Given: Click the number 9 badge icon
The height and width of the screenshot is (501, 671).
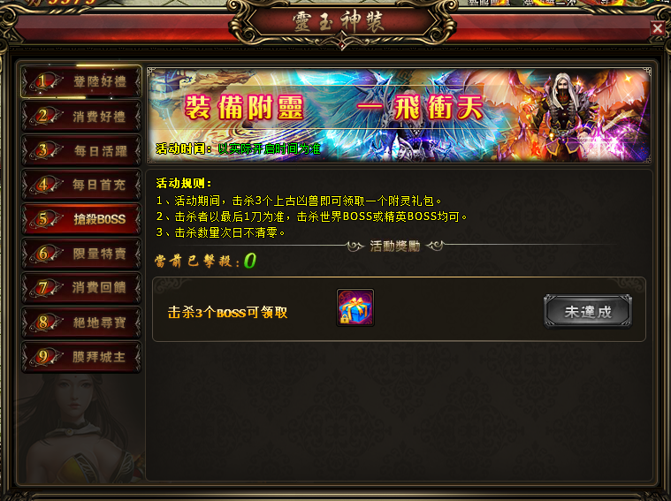Looking at the screenshot, I should tap(43, 356).
